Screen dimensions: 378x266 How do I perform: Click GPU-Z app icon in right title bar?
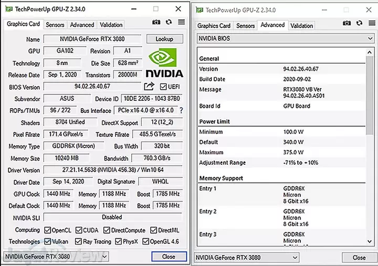199,10
